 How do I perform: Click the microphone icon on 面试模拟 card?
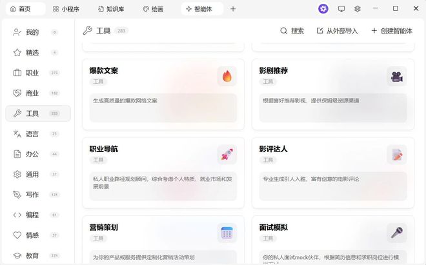[396, 232]
